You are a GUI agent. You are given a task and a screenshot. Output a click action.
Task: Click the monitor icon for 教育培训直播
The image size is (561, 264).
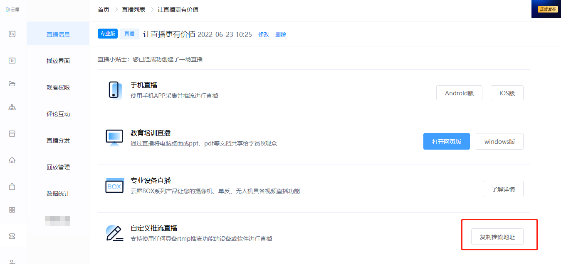(x=114, y=138)
